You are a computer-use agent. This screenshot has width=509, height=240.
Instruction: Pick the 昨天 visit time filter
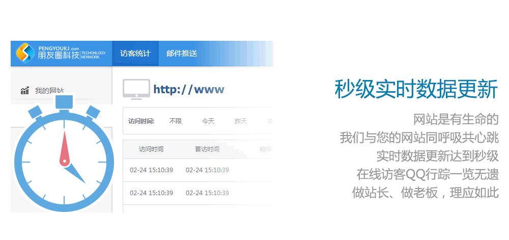coord(241,121)
